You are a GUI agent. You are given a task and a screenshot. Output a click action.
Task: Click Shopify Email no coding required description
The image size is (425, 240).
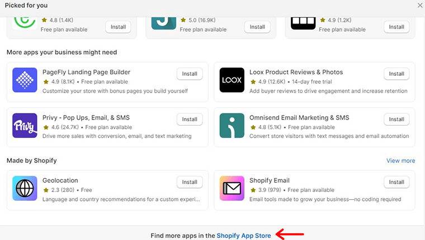click(325, 199)
